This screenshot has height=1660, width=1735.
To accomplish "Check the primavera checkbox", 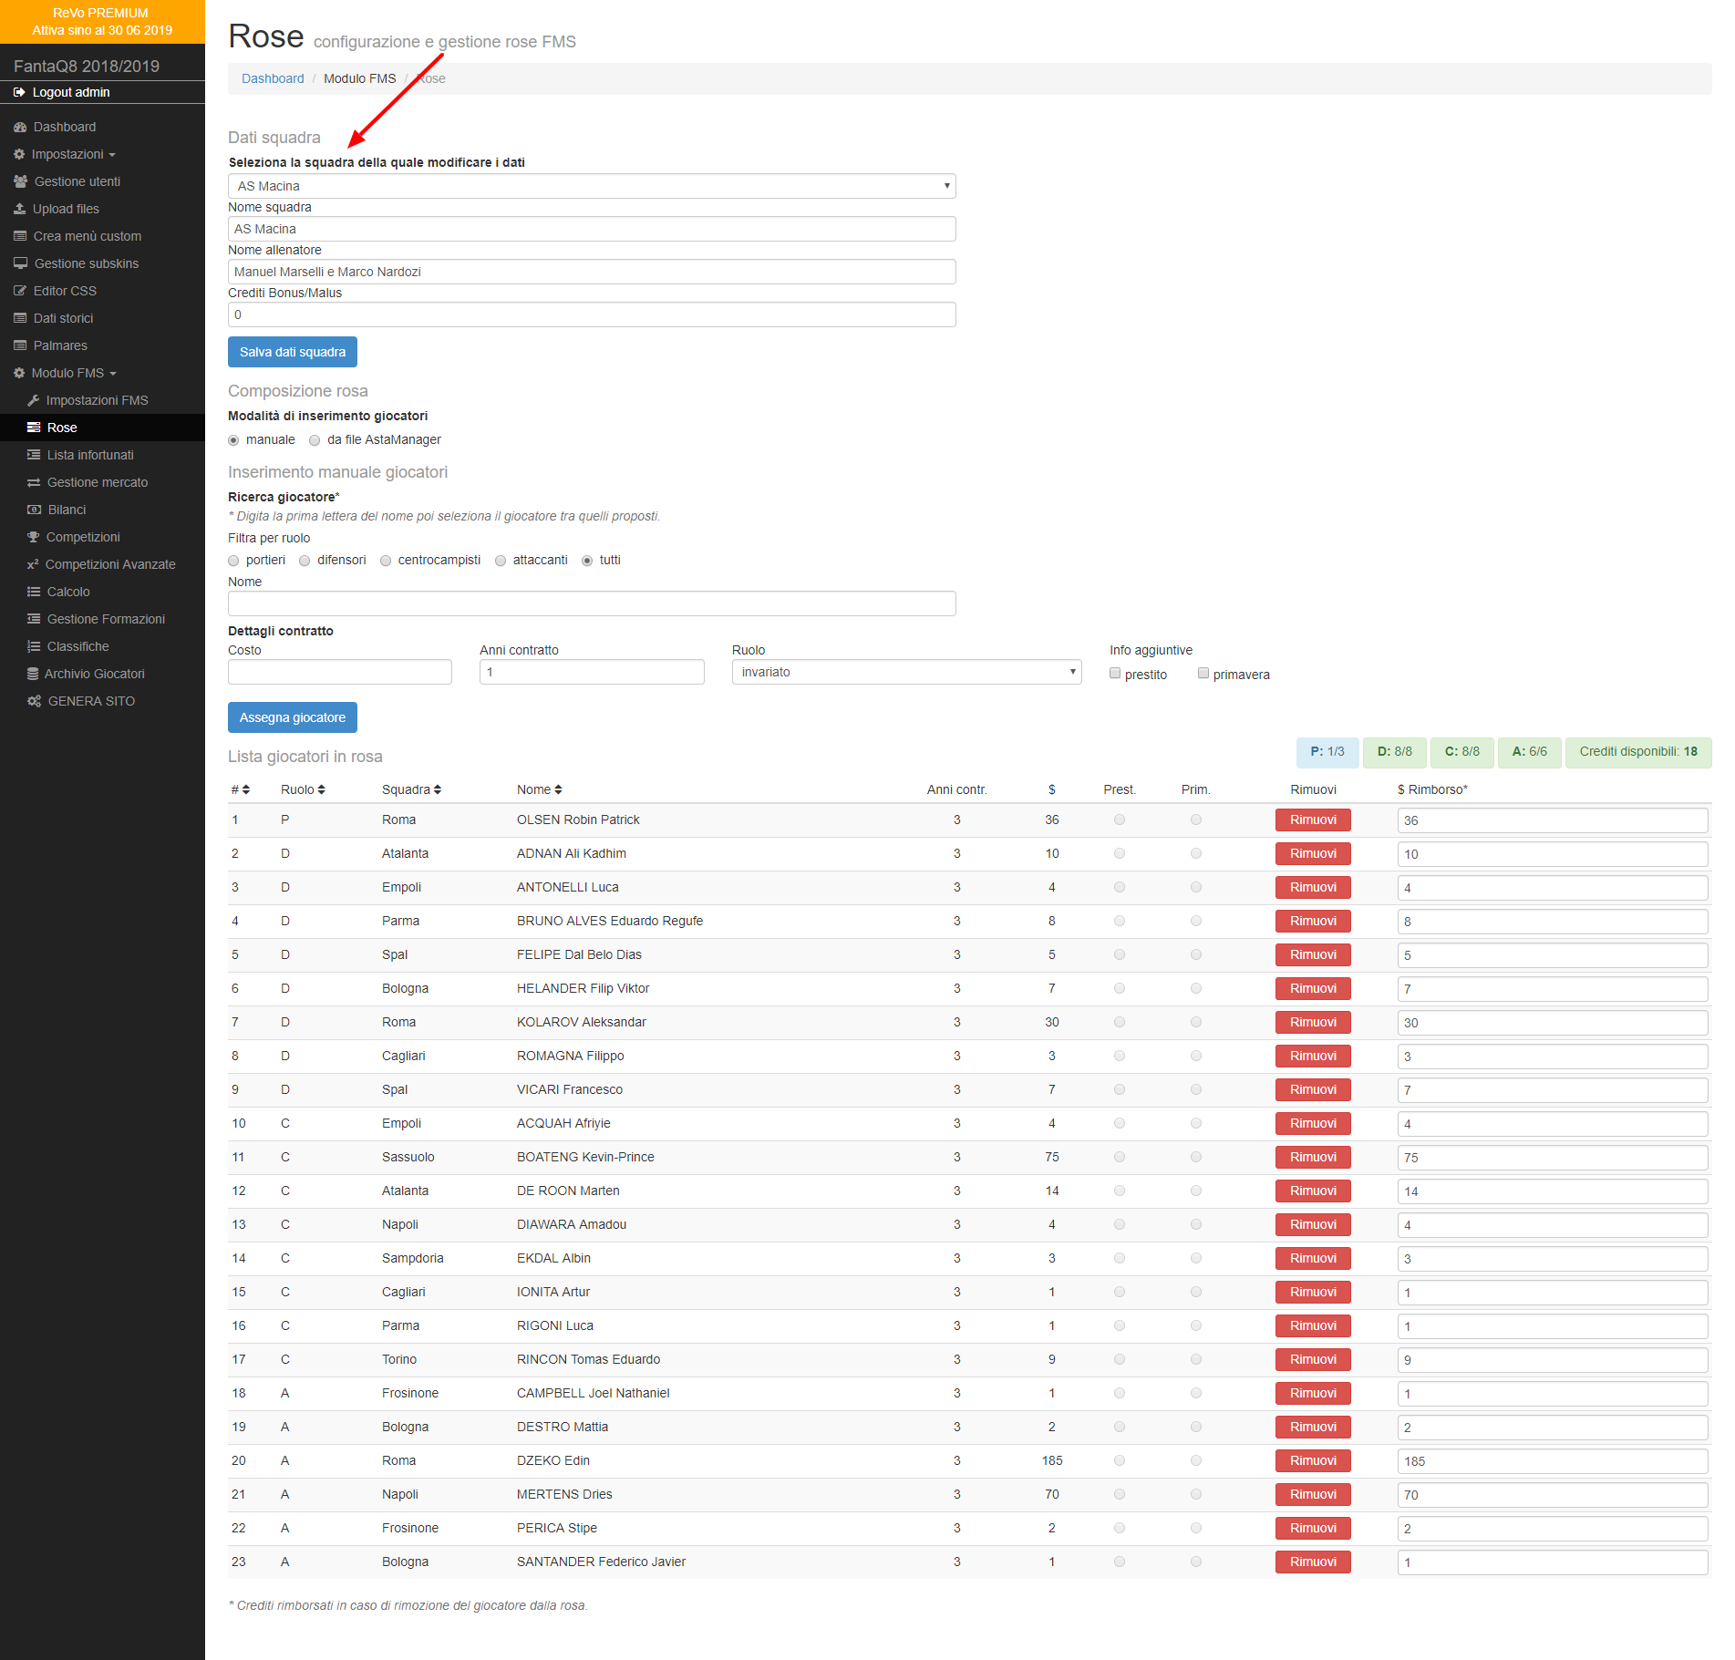I will click(x=1203, y=673).
